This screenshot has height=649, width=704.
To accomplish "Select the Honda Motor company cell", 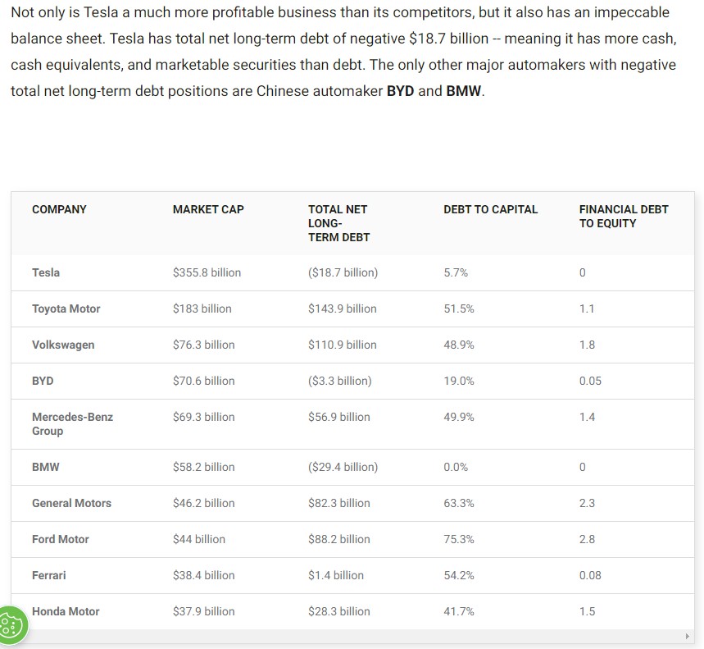I will pos(66,611).
